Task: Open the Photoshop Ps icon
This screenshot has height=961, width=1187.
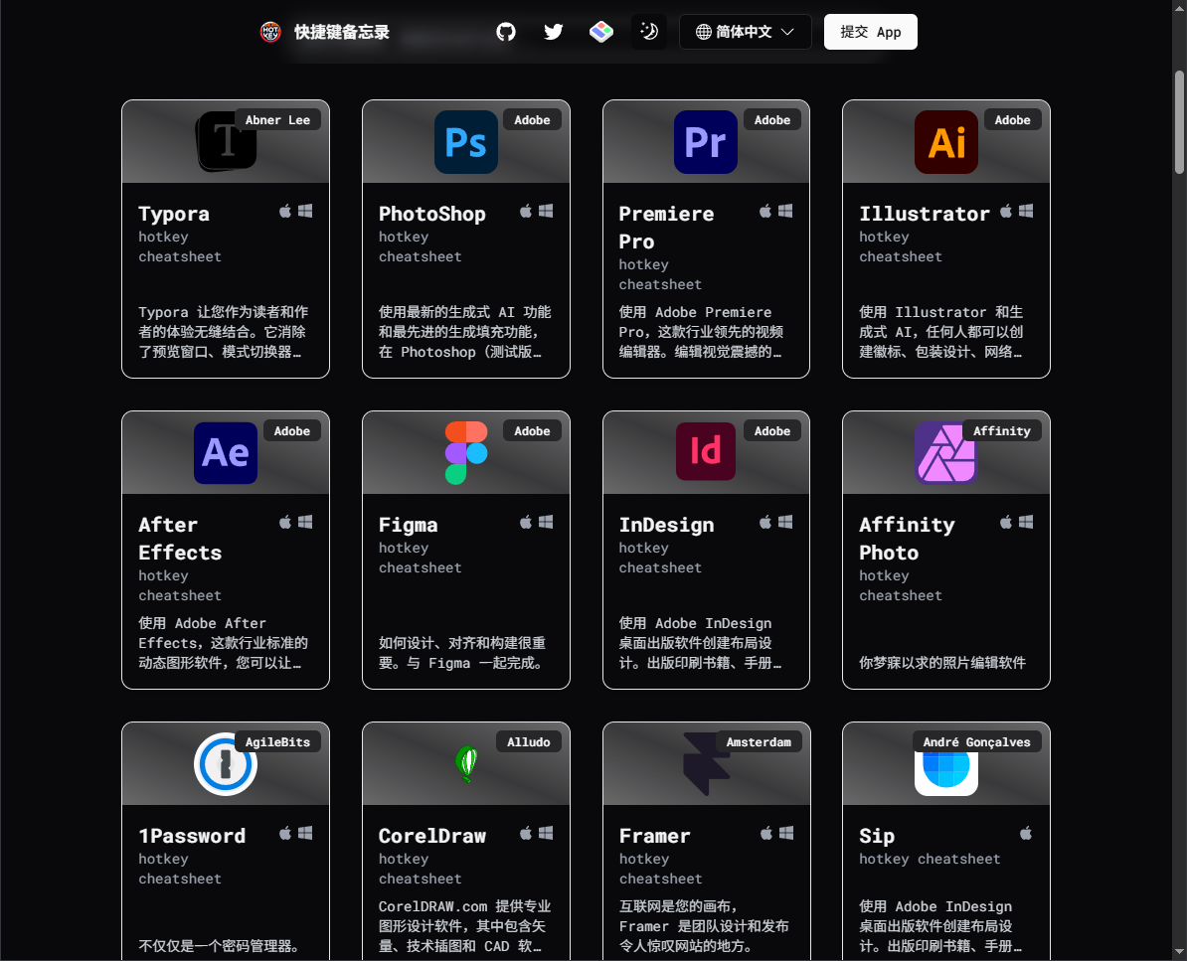Action: point(466,142)
